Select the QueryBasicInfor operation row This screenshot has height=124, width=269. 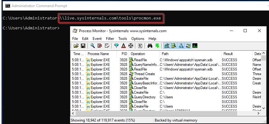(166, 83)
